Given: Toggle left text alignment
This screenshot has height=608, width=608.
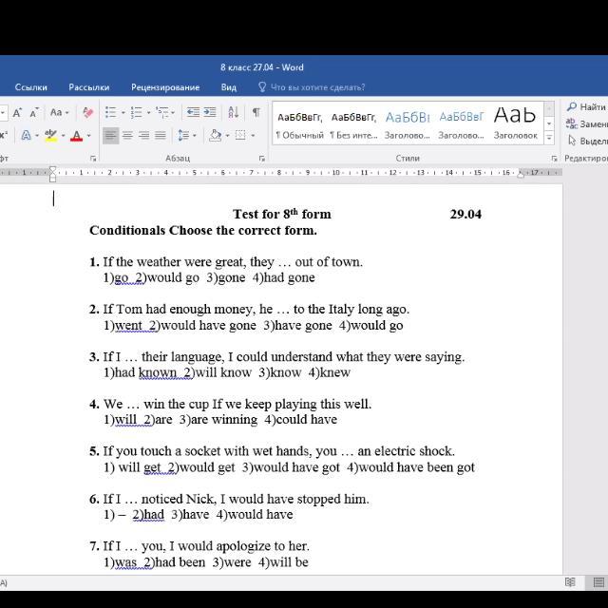Looking at the screenshot, I should tap(111, 136).
